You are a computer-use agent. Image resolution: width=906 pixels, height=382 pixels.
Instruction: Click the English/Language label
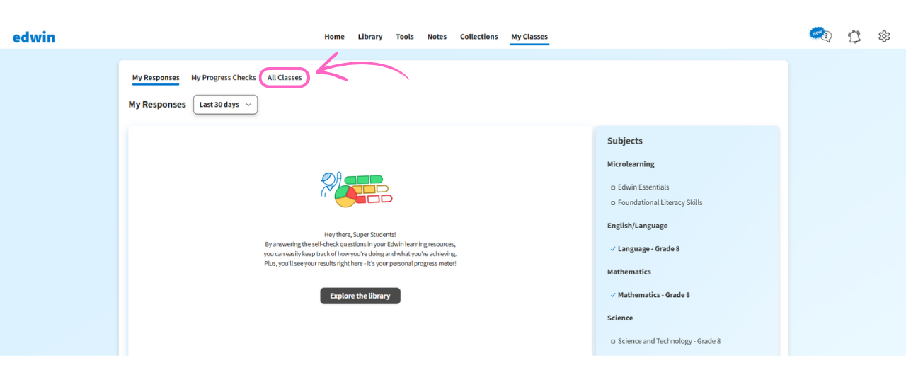tap(637, 226)
